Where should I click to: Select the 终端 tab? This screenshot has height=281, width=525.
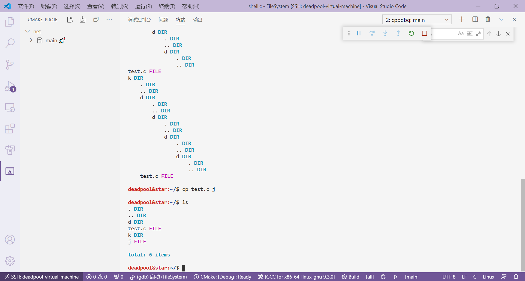coord(180,20)
